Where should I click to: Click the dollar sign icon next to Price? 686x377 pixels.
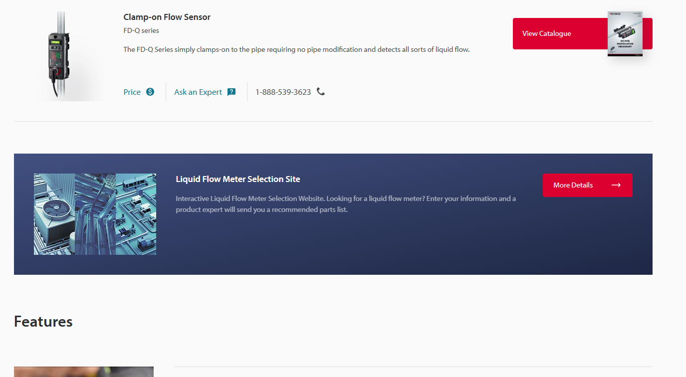point(150,92)
